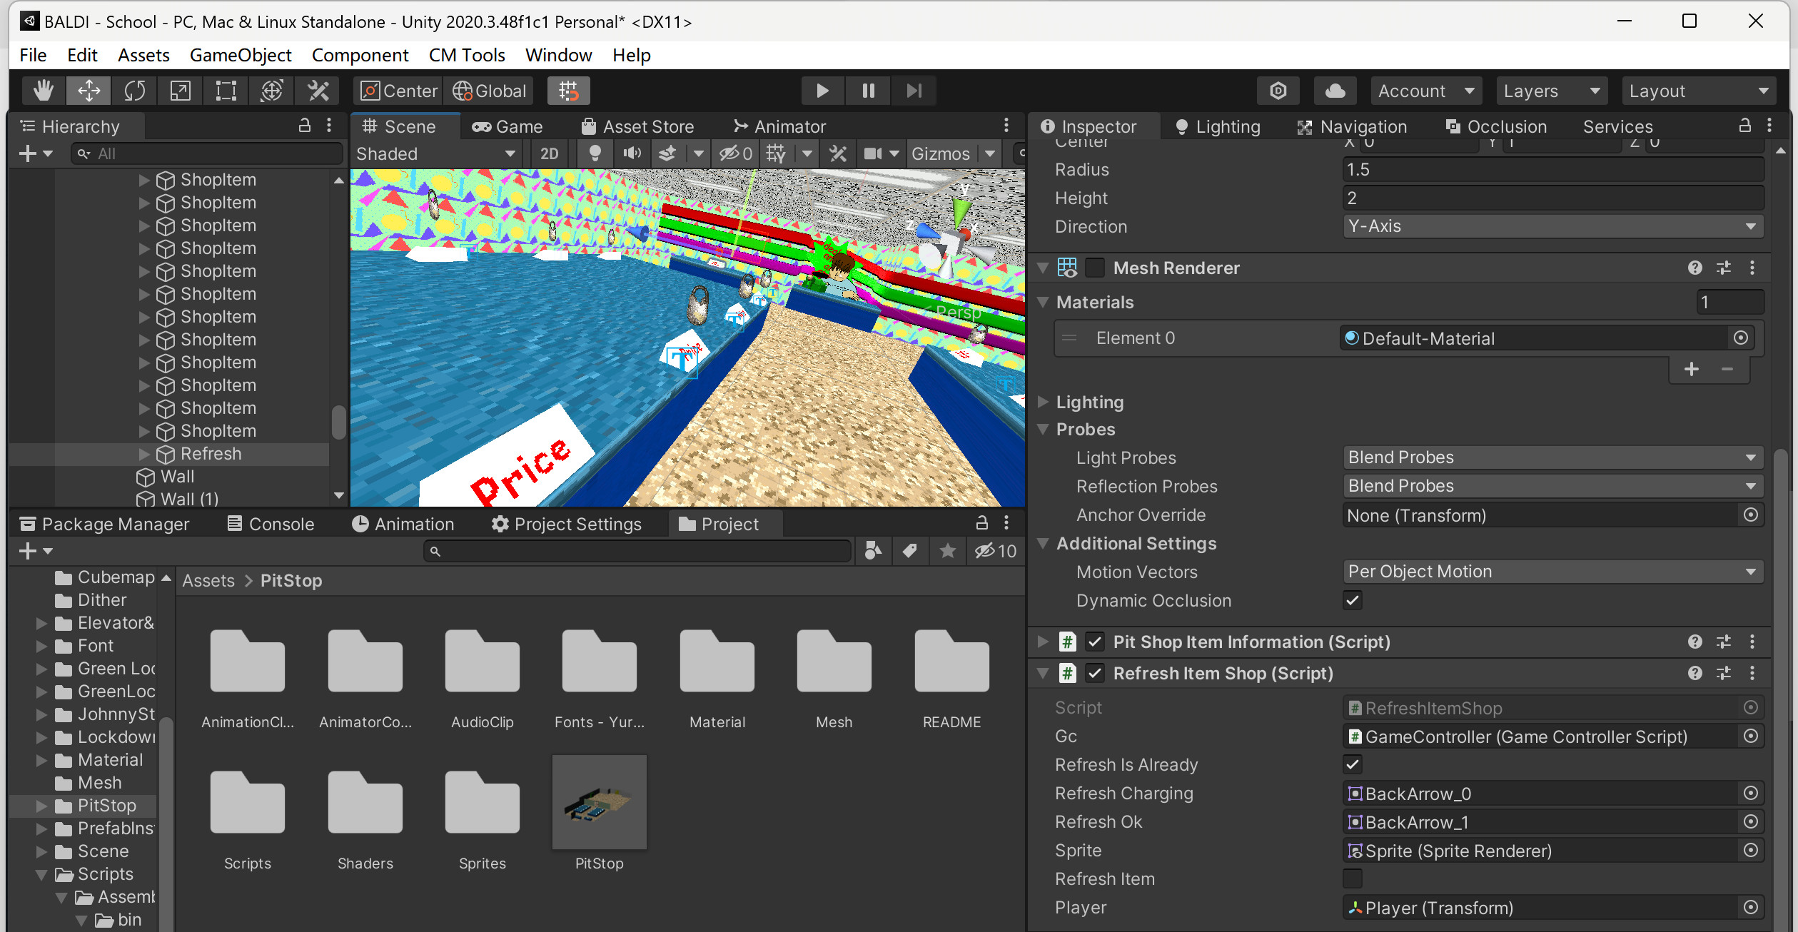Select the Hand tool in toolbar
This screenshot has width=1798, height=932.
[x=44, y=91]
